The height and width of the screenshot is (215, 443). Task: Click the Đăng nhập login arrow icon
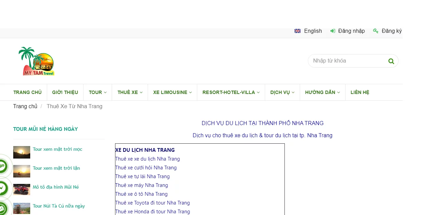click(333, 31)
